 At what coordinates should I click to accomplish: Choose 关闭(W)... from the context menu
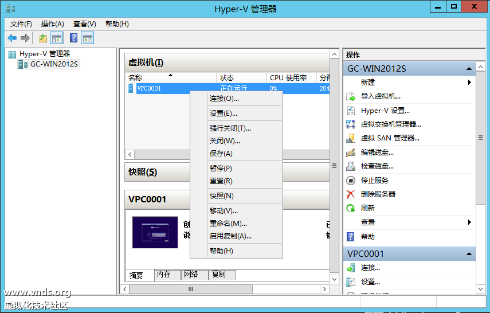236,141
